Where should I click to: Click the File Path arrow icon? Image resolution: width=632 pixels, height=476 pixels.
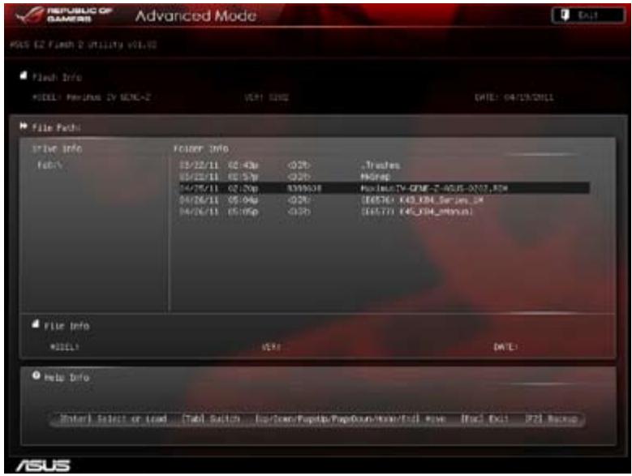pyautogui.click(x=24, y=127)
